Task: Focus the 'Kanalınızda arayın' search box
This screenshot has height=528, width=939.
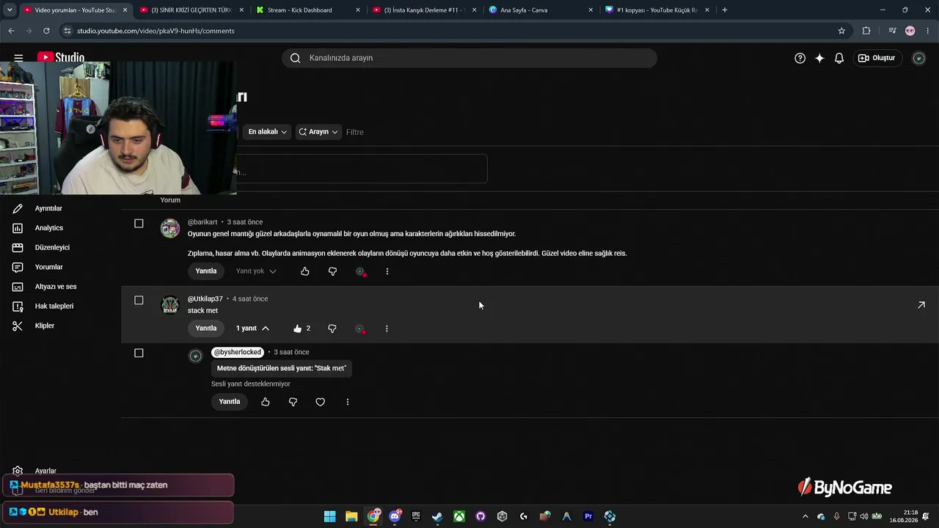Action: (469, 58)
